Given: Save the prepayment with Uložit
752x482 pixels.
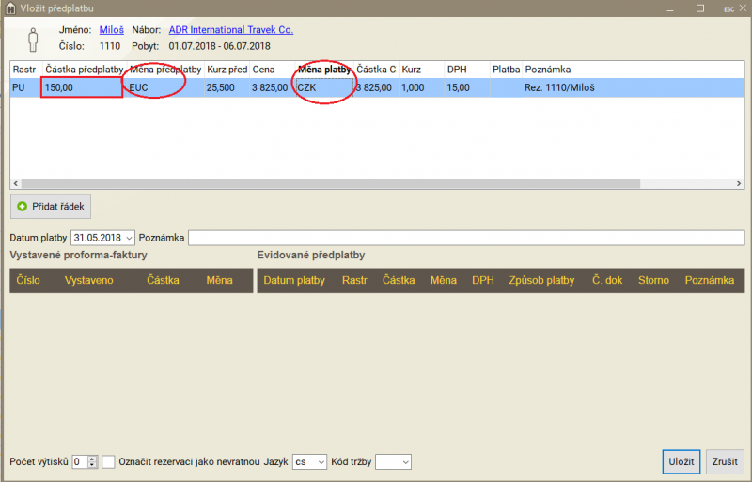Looking at the screenshot, I should point(681,461).
